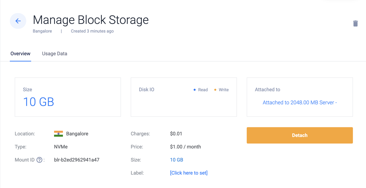Click the back arrow button

point(18,21)
